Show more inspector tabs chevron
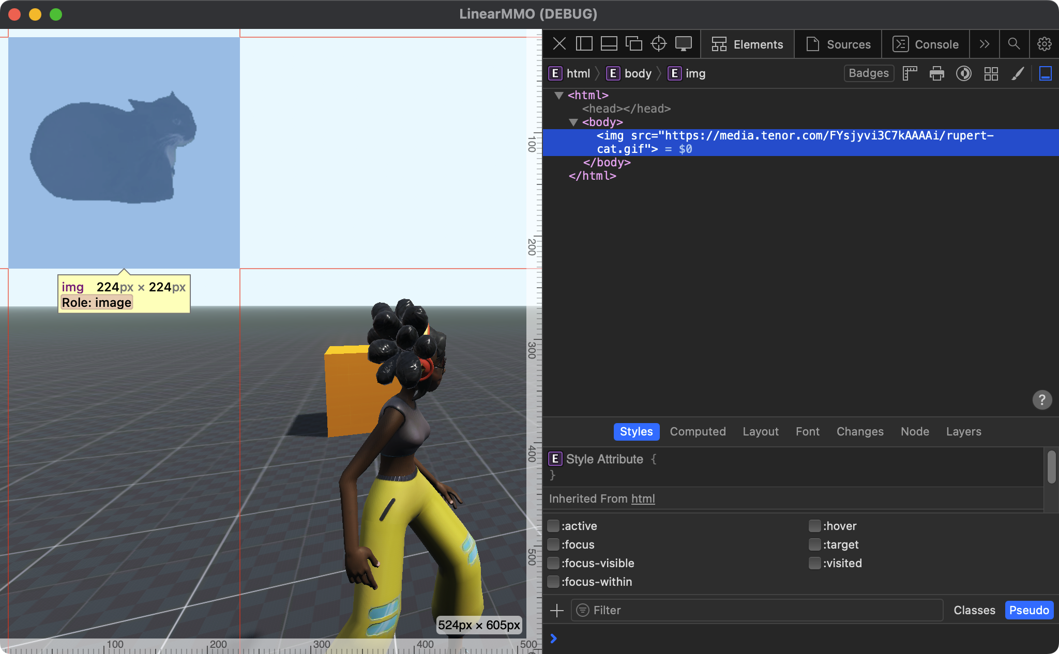Viewport: 1059px width, 654px height. coord(984,44)
